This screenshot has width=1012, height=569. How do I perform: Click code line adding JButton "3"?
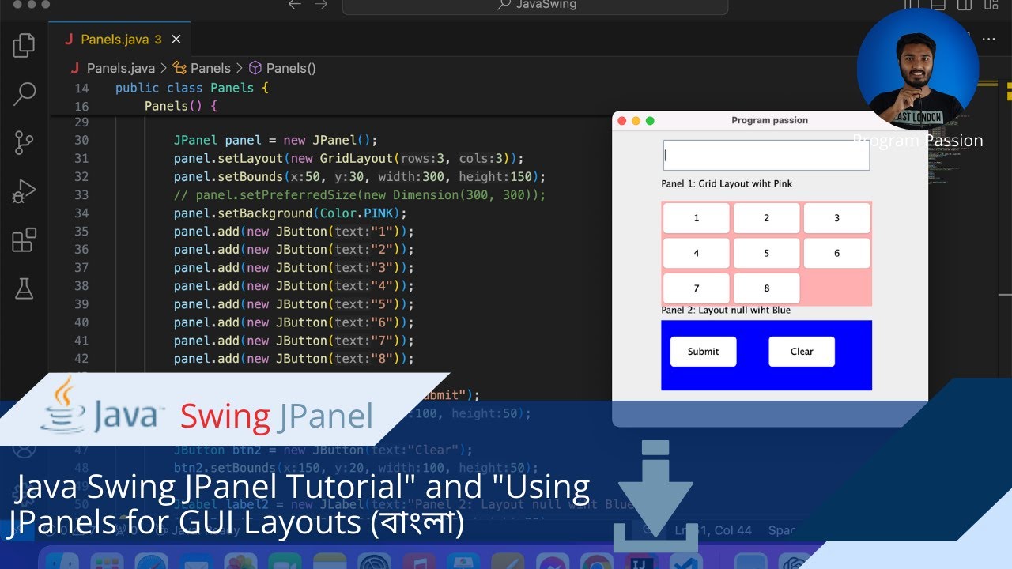pos(294,267)
